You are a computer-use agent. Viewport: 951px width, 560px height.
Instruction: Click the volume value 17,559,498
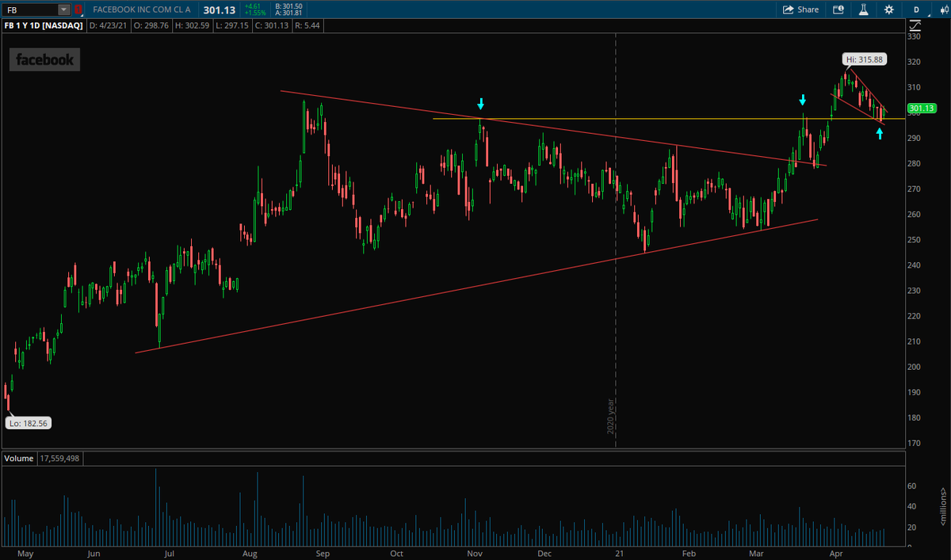[59, 459]
